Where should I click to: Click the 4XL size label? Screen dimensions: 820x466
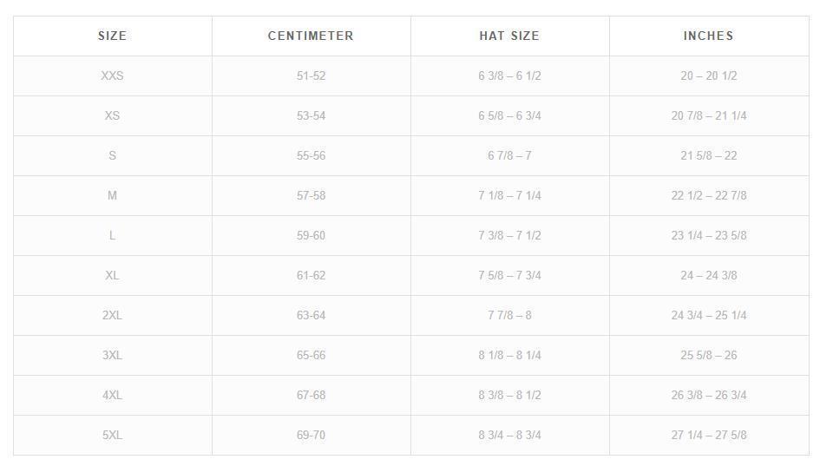click(x=112, y=395)
